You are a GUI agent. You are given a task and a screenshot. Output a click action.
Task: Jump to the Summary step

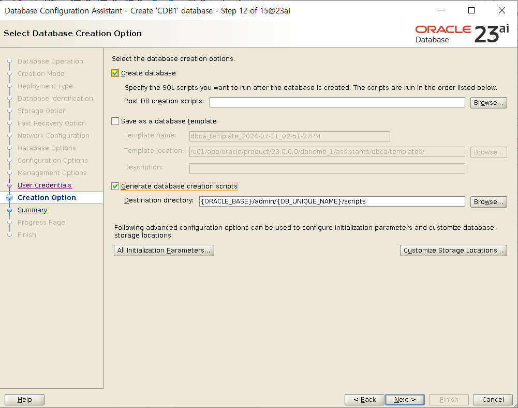[x=33, y=210]
